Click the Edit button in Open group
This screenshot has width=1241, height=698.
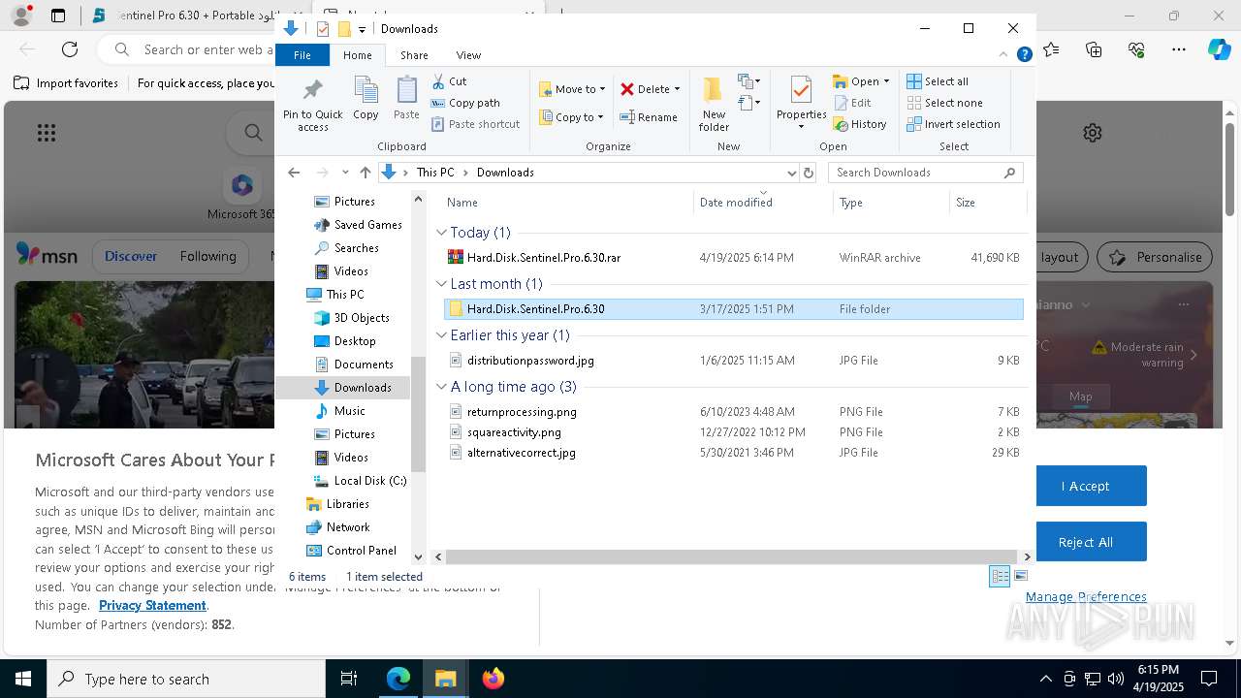(x=852, y=103)
